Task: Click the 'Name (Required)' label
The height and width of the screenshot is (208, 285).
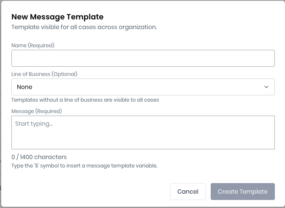Action: coord(33,45)
